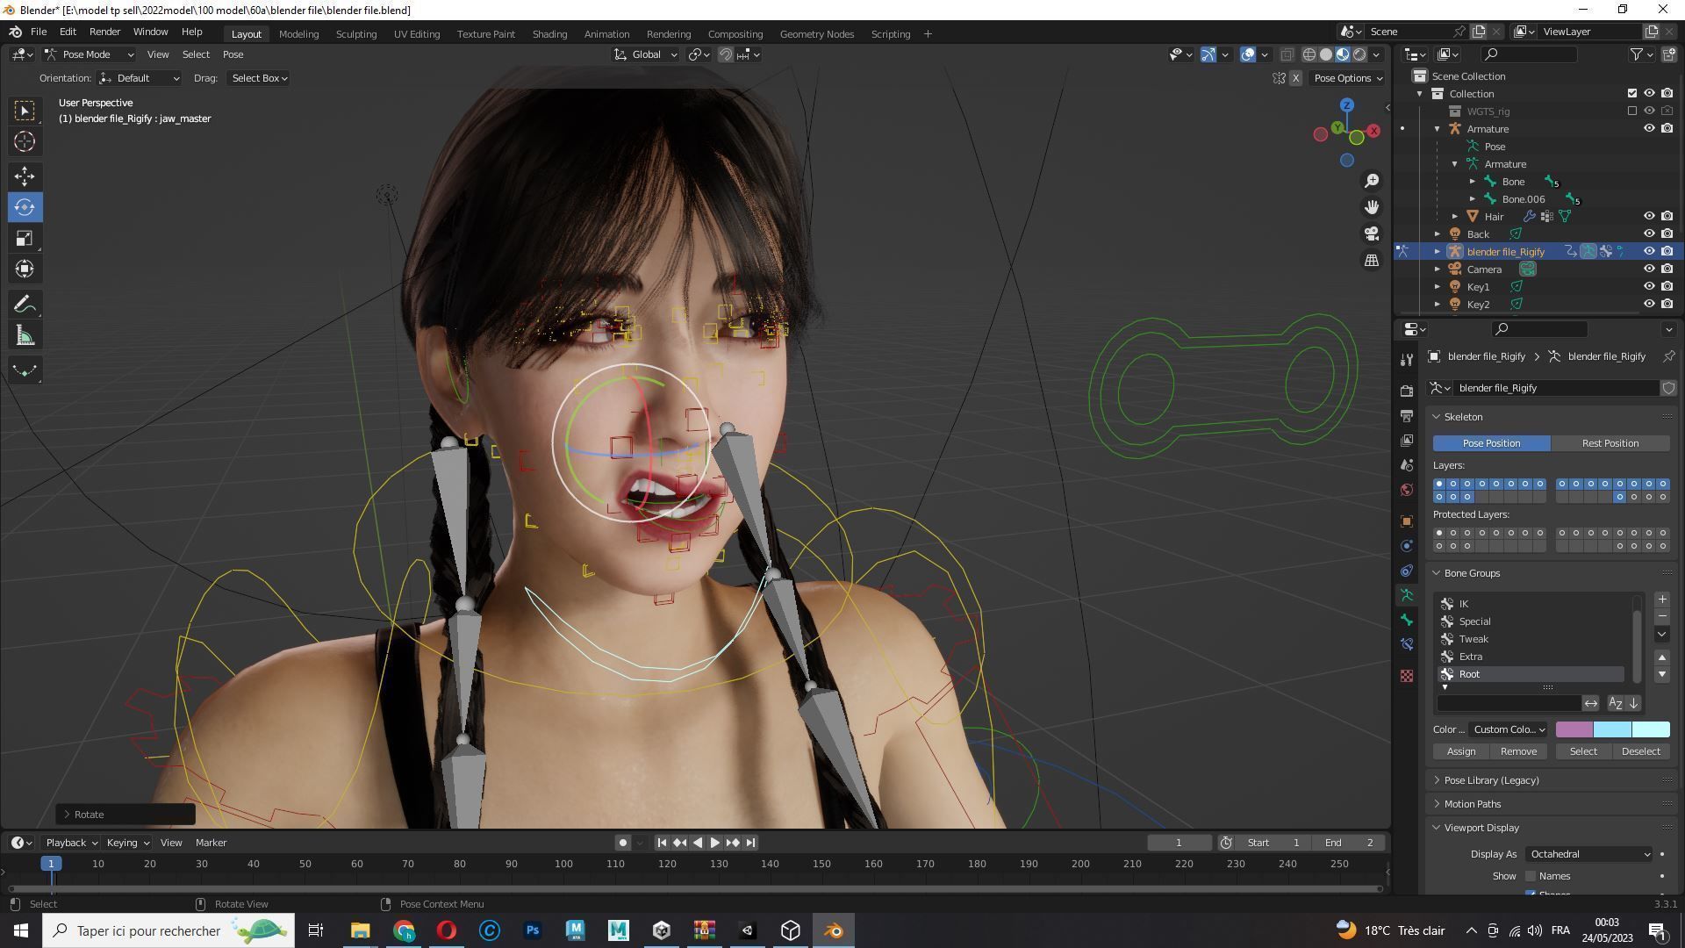Toggle the Names checkbox under Show
The width and height of the screenshot is (1685, 948).
pos(1531,876)
